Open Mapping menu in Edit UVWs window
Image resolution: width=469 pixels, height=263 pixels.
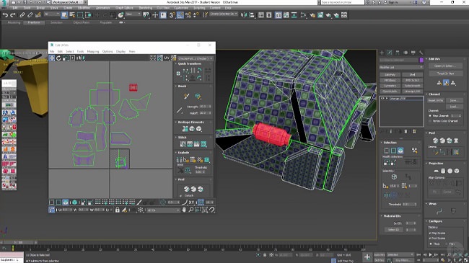pyautogui.click(x=93, y=51)
